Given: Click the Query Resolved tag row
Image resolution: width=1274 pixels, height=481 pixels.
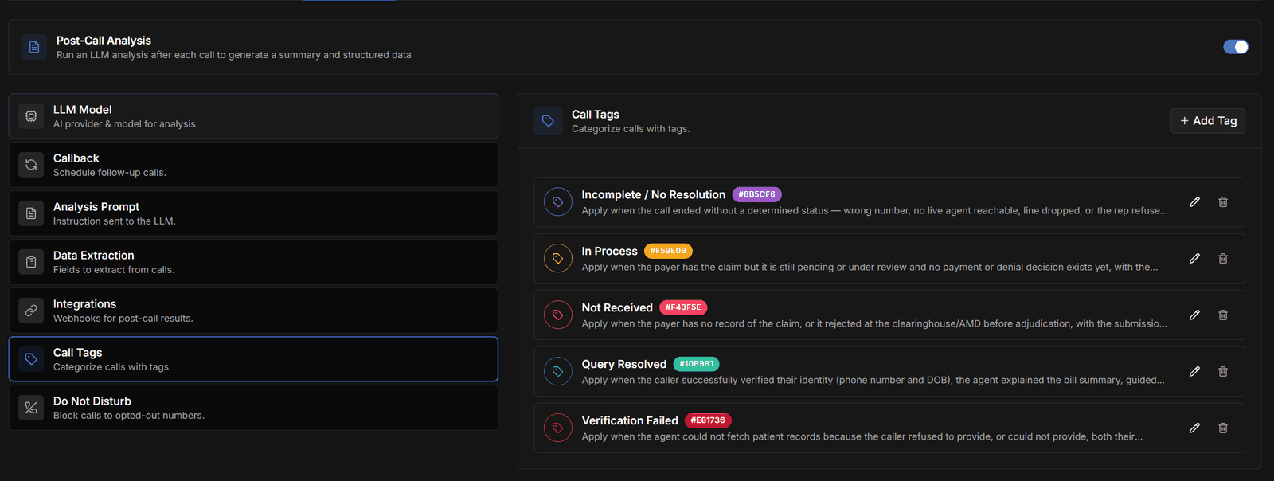Looking at the screenshot, I should coord(889,372).
